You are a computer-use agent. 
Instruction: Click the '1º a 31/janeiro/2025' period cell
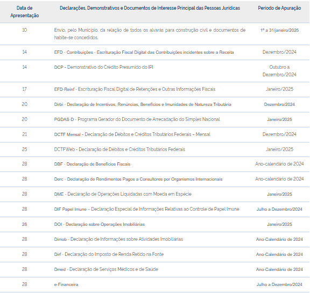pyautogui.click(x=279, y=30)
